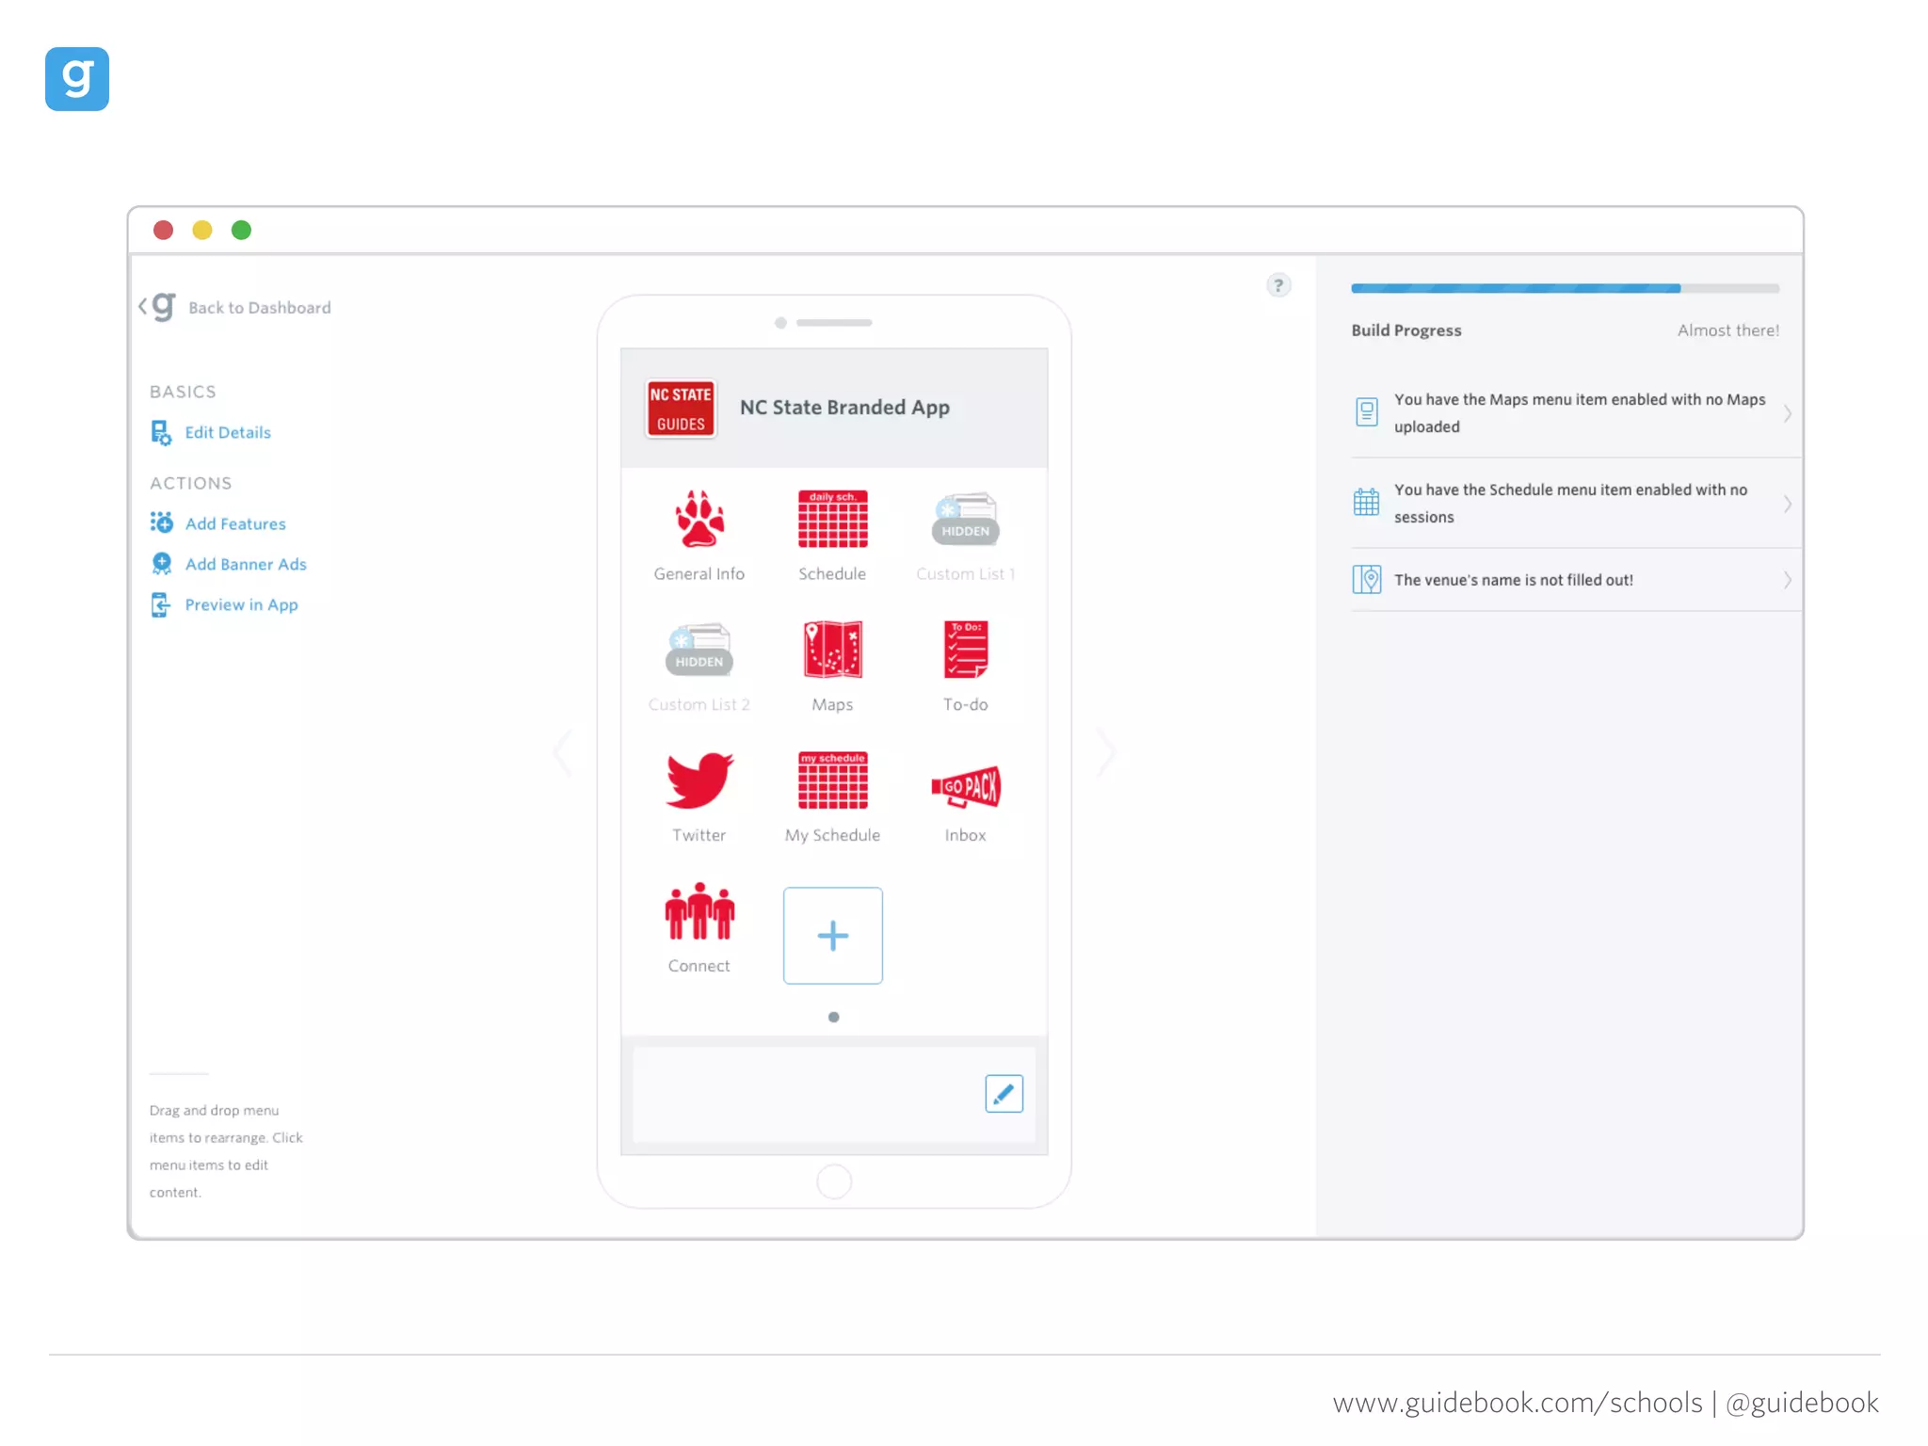The width and height of the screenshot is (1928, 1446).
Task: Click the Build Progress bar
Action: pos(1565,288)
